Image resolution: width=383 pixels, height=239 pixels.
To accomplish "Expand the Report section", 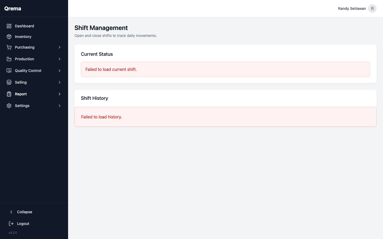I will tap(59, 94).
